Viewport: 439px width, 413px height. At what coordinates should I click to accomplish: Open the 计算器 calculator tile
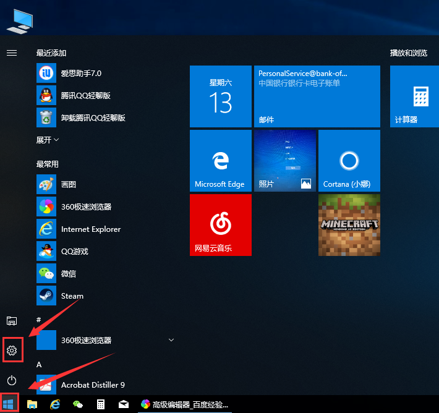coord(414,96)
